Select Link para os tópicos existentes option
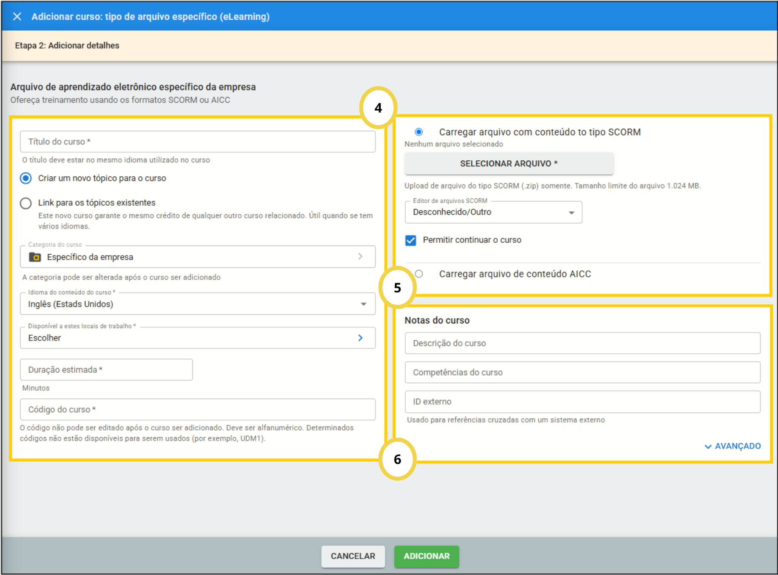 pyautogui.click(x=26, y=203)
